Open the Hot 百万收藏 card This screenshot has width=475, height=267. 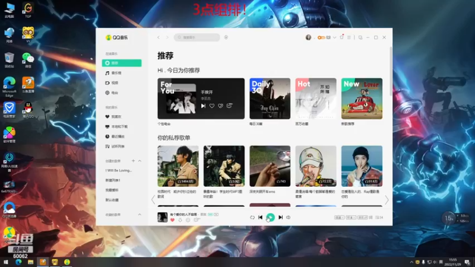point(316,98)
